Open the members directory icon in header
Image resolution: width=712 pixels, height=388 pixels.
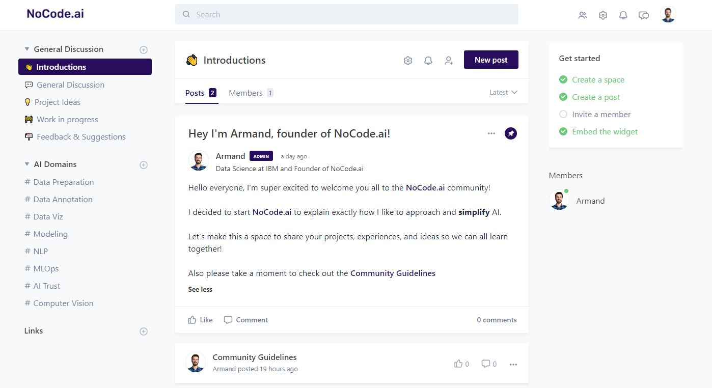[583, 15]
